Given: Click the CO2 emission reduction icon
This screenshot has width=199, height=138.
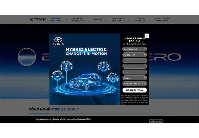Looking at the screenshot, I should pos(66,67).
